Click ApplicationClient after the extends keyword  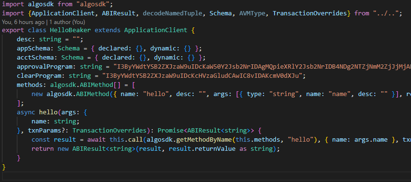(x=156, y=30)
